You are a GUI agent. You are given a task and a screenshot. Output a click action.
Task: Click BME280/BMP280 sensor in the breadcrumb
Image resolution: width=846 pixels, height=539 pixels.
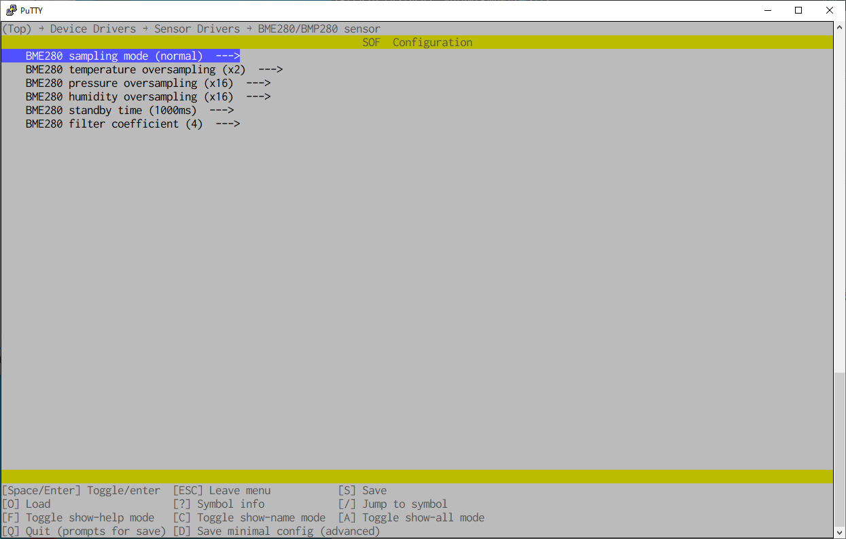(319, 29)
